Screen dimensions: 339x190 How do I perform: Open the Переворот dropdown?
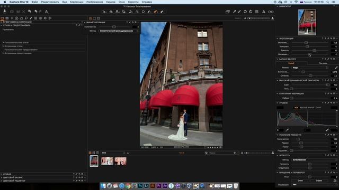[x=314, y=185]
